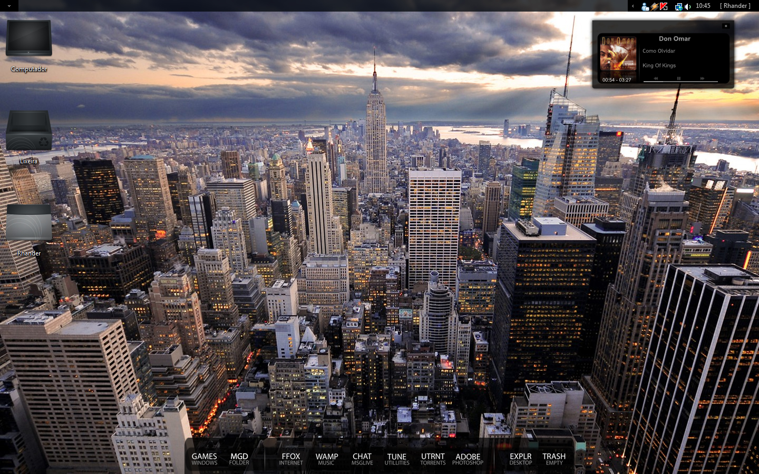Screen dimensions: 759x474
Task: Launch WAMP Music from the dock
Action: 327,459
